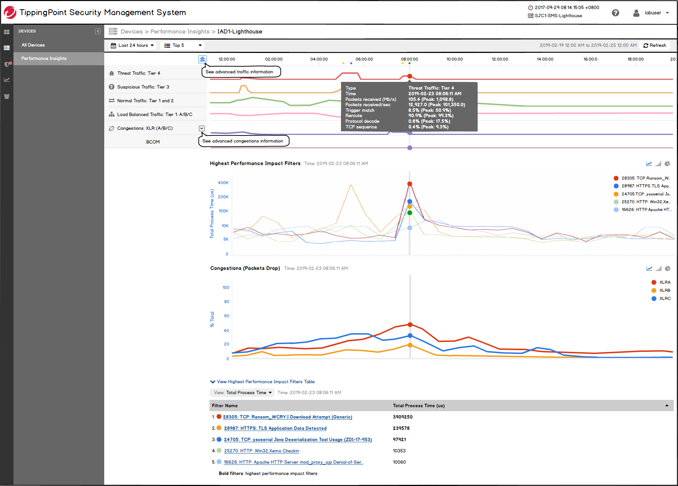Toggle legend 16626: HTTP:Apache series
678x486 pixels.
(x=642, y=210)
